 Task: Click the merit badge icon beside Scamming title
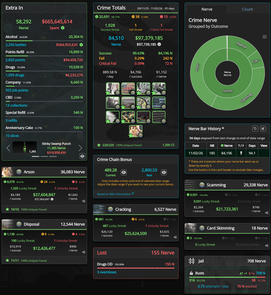tap(202, 185)
